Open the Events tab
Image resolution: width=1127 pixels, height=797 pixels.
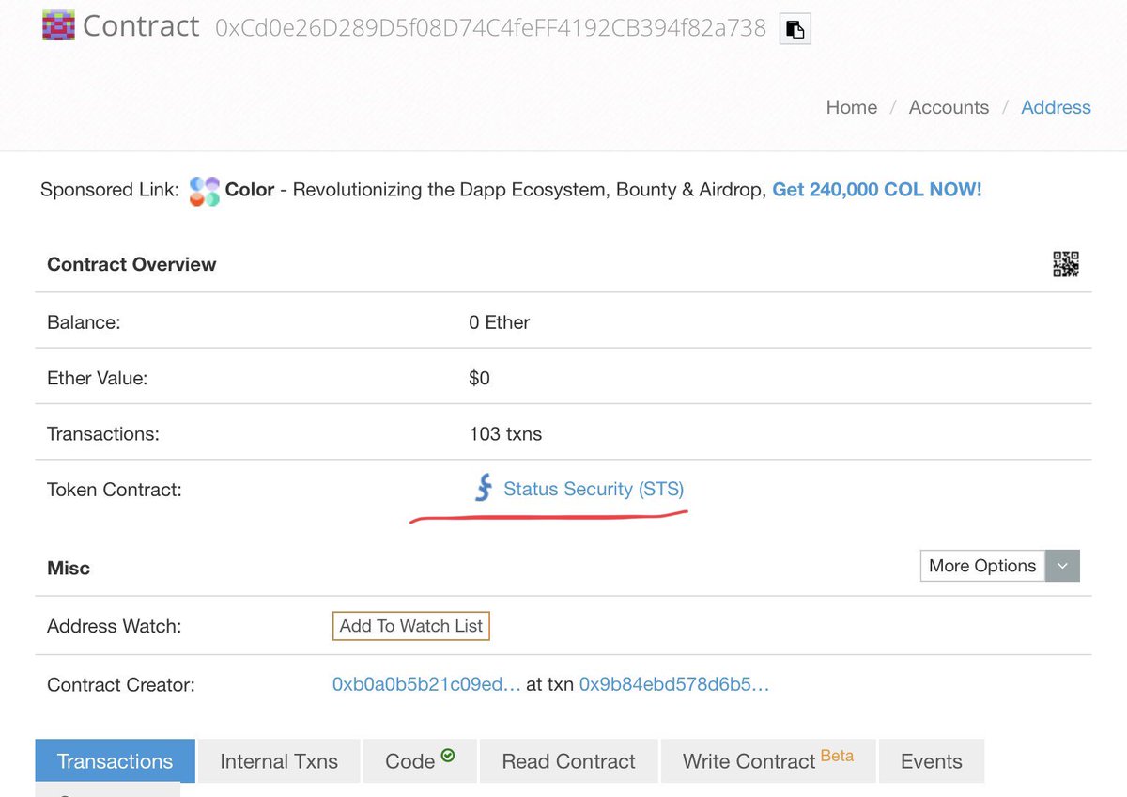click(931, 761)
